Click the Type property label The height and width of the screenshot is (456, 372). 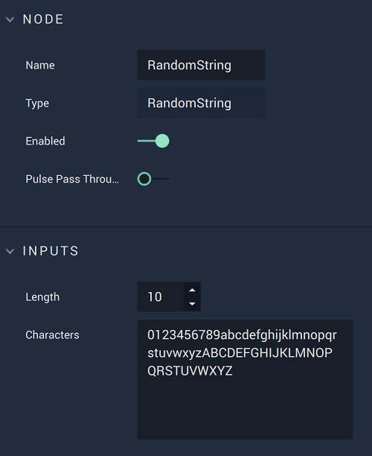pos(37,104)
